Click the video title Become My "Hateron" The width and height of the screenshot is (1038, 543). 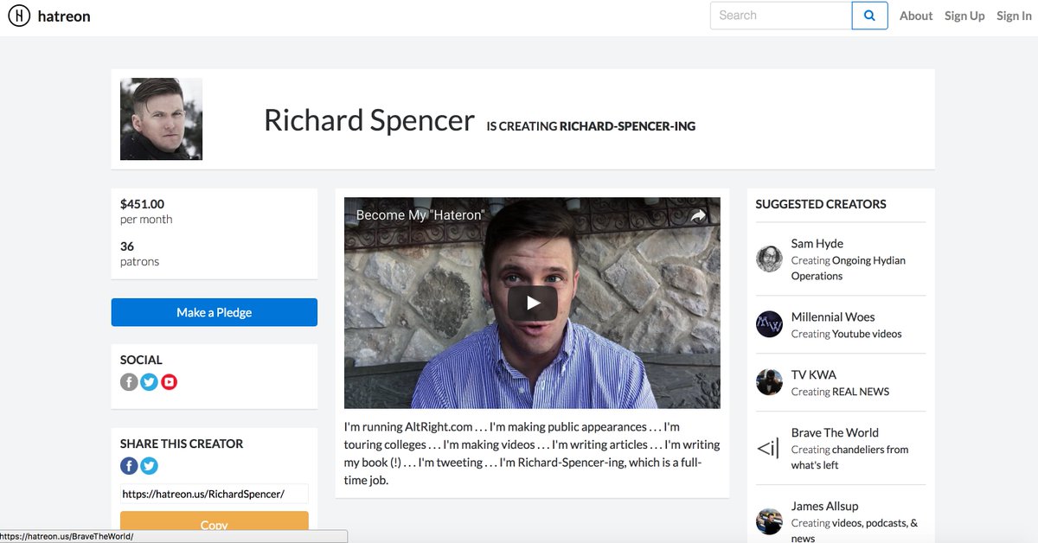[420, 215]
